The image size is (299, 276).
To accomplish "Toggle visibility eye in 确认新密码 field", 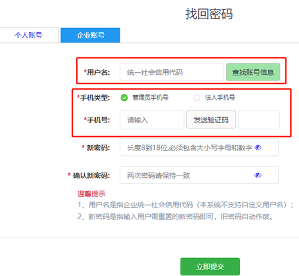I will tap(258, 175).
